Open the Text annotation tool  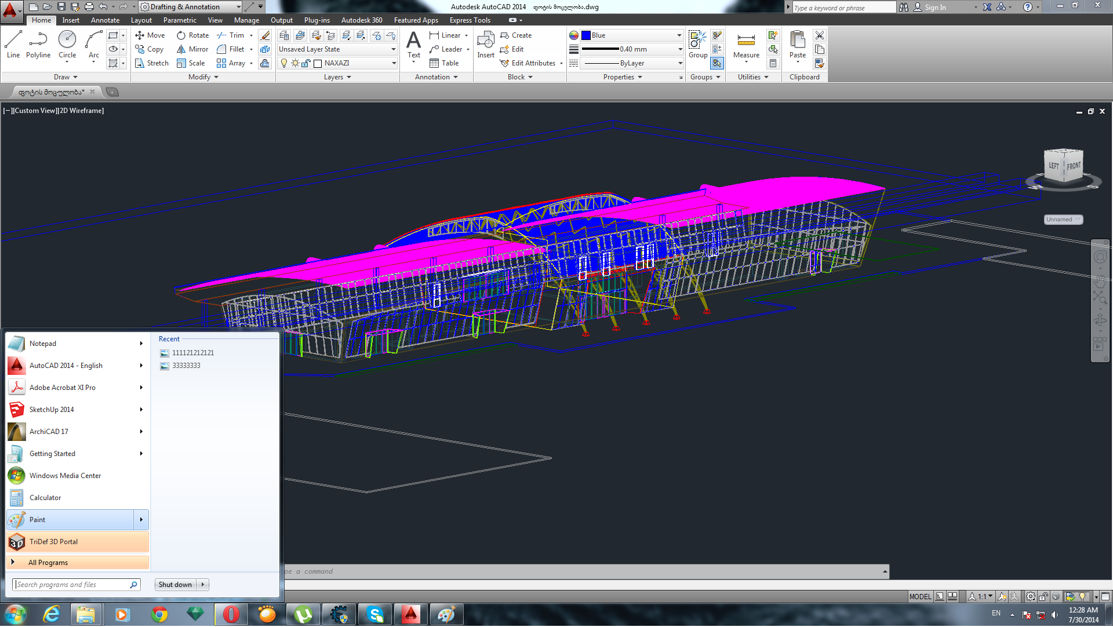(x=413, y=41)
